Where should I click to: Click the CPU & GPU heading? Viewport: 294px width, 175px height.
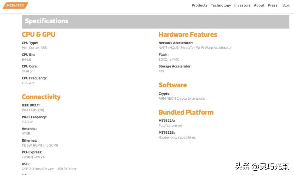pyautogui.click(x=38, y=35)
